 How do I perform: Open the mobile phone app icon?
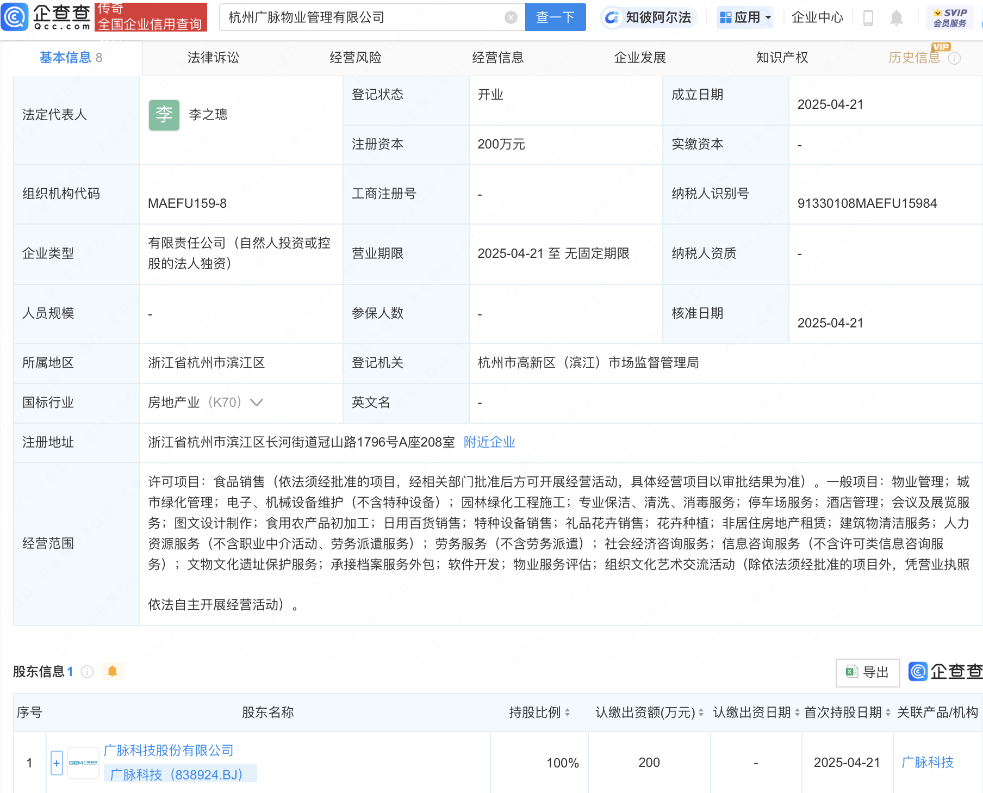(868, 18)
